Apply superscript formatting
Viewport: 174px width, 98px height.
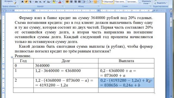44,2
